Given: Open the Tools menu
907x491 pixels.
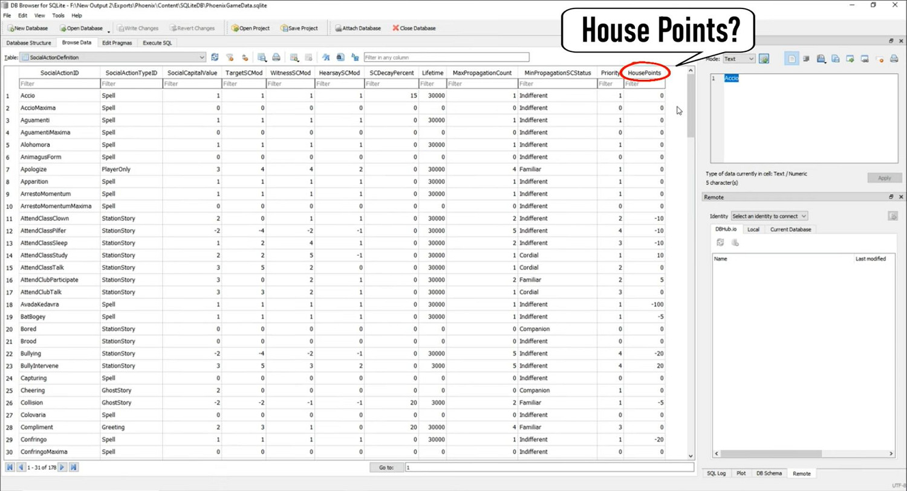Looking at the screenshot, I should click(58, 15).
